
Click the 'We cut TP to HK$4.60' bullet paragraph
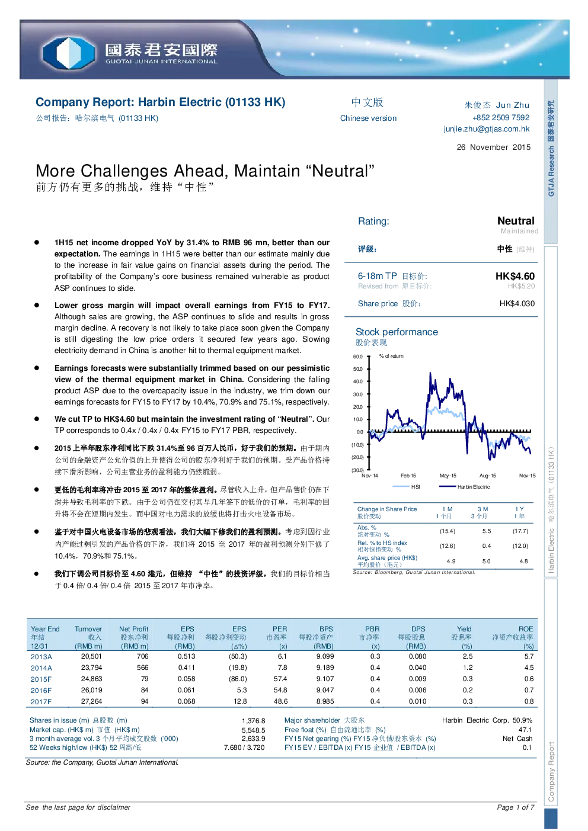point(192,425)
